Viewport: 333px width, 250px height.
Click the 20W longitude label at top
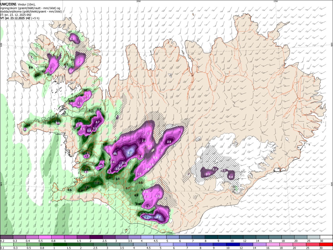[138, 1]
